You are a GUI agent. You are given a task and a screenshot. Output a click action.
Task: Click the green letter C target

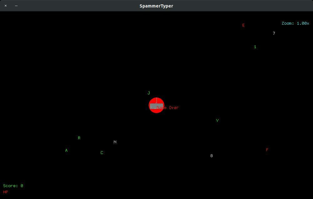102,153
